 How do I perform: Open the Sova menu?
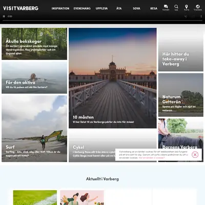[x=136, y=8]
